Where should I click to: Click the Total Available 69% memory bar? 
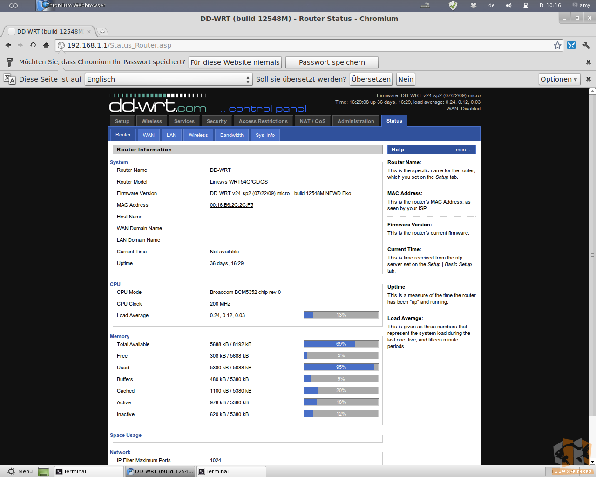tap(341, 344)
